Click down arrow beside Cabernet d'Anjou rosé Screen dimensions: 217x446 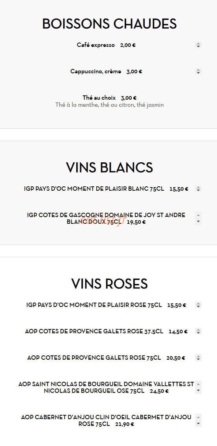tap(198, 424)
